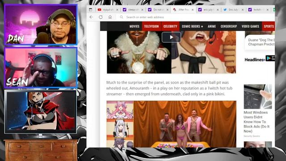The width and height of the screenshot is (286, 161).
Task: Open the Video Games site menu
Action: click(x=250, y=26)
